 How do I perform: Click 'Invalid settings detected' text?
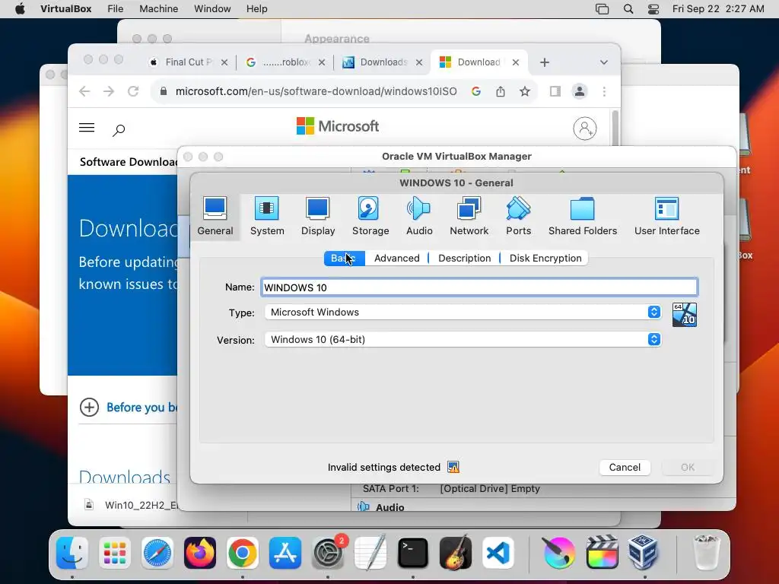click(x=383, y=468)
